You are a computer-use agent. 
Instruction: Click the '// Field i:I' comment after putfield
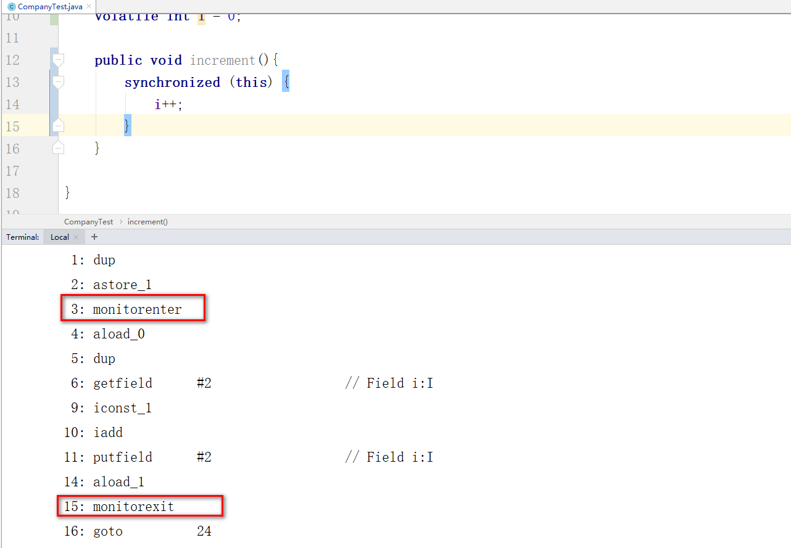(x=389, y=457)
